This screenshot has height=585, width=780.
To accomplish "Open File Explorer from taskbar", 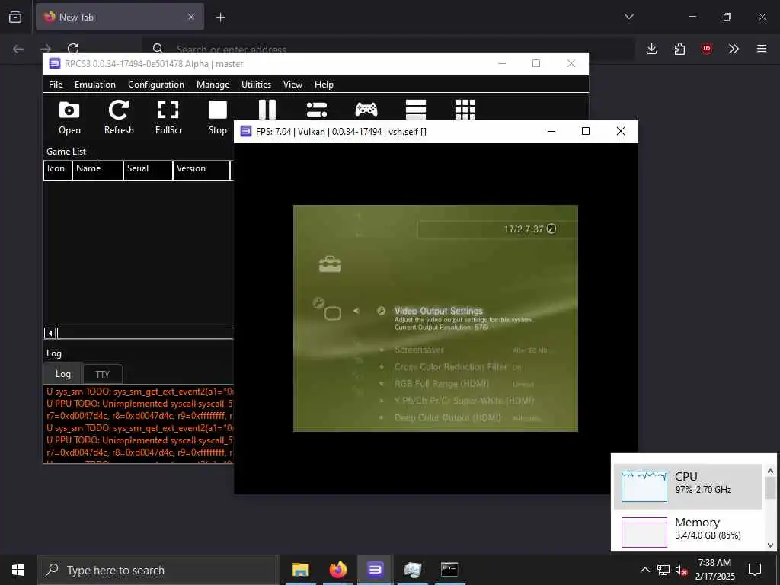I will coord(300,570).
